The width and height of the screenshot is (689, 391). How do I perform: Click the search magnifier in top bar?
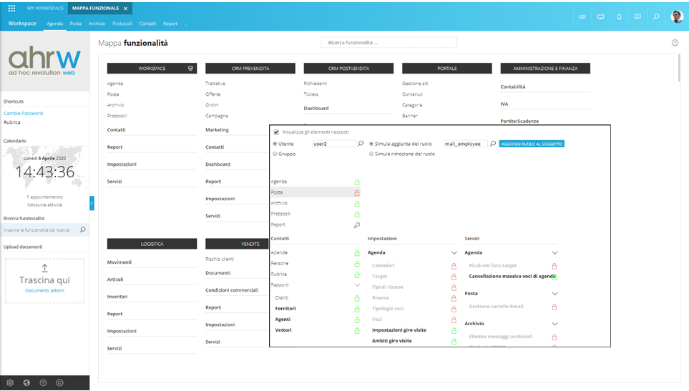point(656,16)
